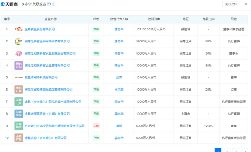This screenshot has height=152, width=251.
Task: Click the logo of 黑龙江泰富金谷网络科技有限公司
Action: click(x=19, y=41)
